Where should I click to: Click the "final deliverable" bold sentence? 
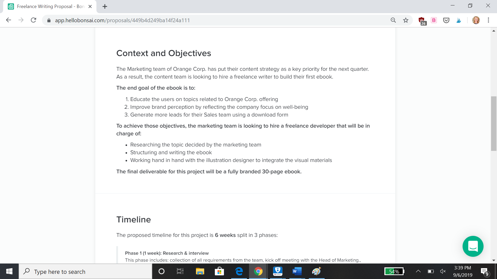point(209,172)
